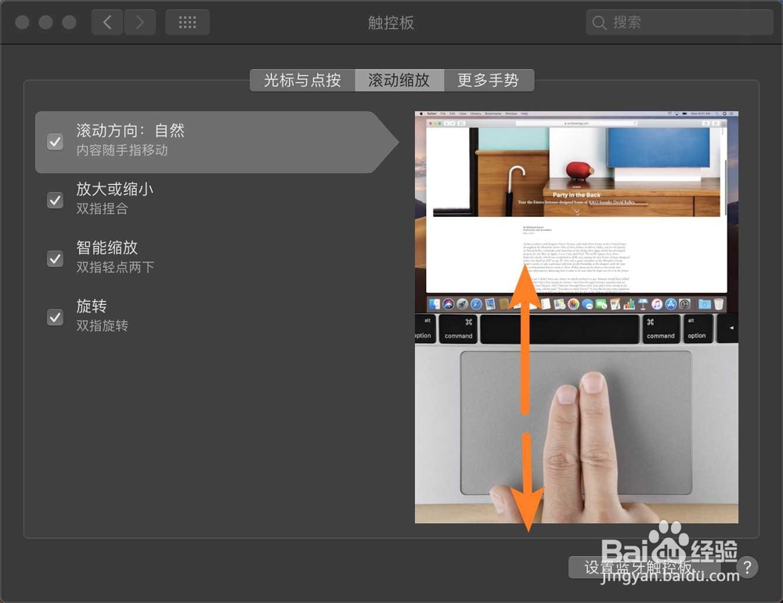
Task: Open the Show All grid icon in toolbar
Action: [187, 22]
